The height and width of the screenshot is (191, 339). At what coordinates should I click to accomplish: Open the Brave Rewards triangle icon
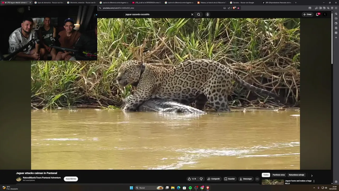238,8
